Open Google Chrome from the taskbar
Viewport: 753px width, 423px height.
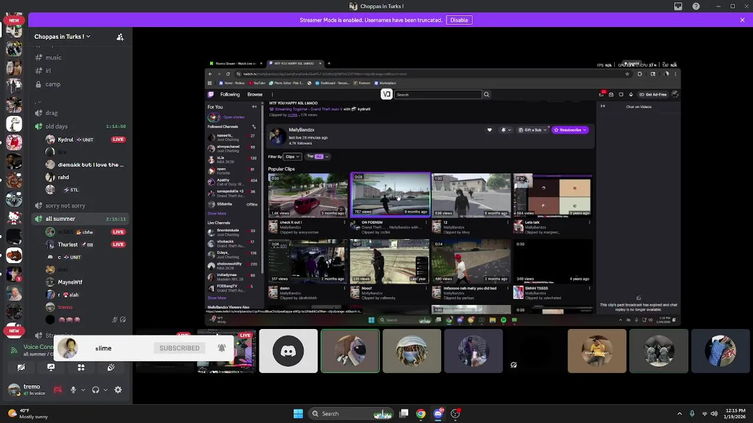(421, 414)
